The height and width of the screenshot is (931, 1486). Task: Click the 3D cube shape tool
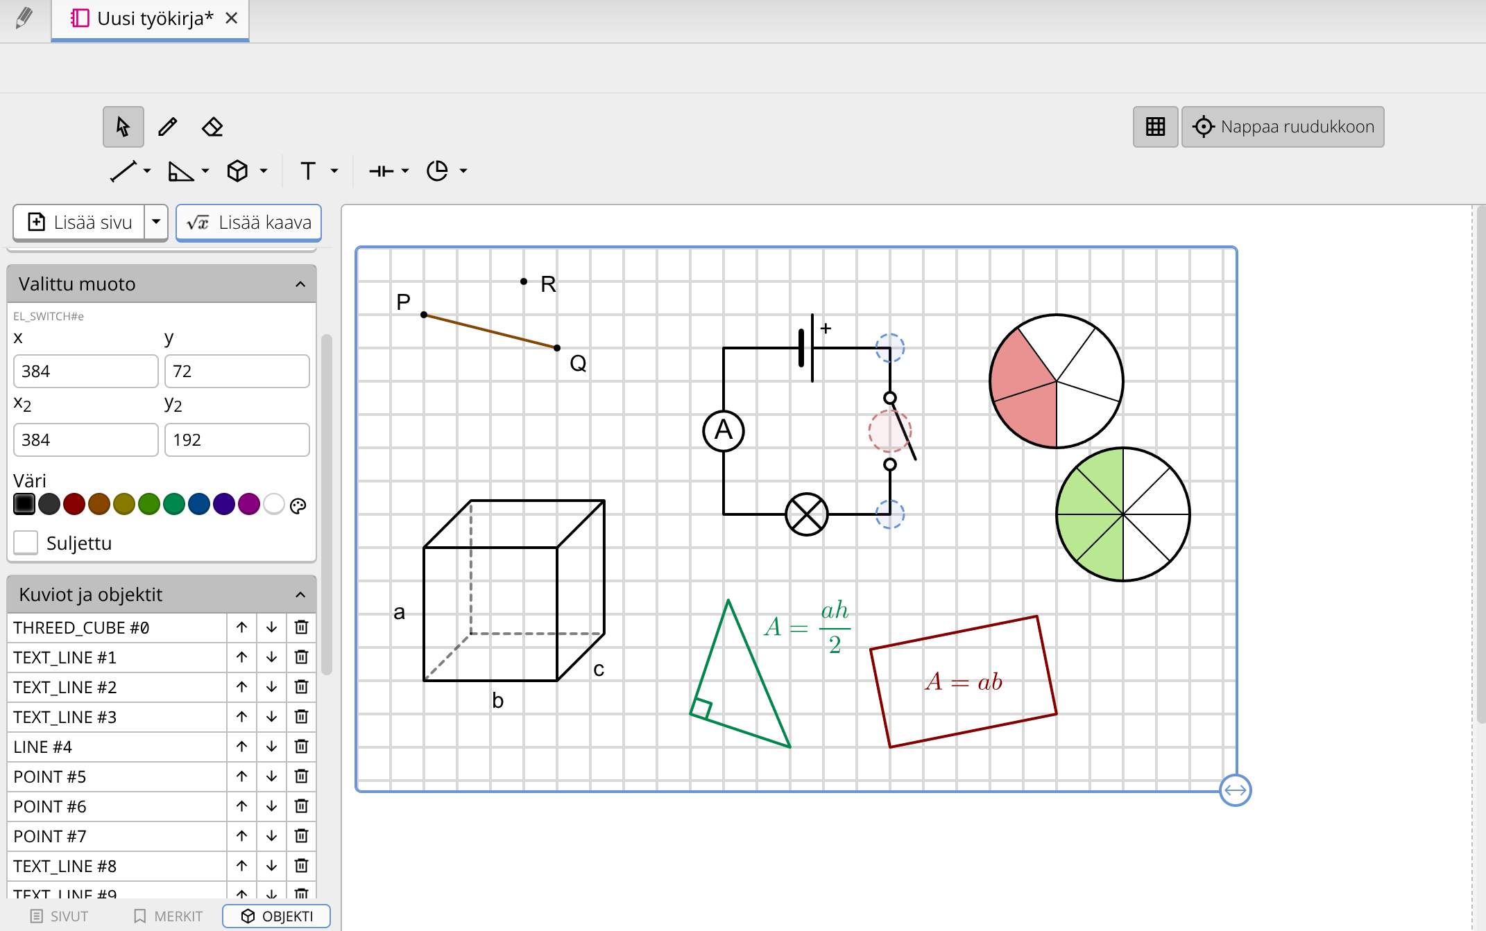[x=238, y=171]
